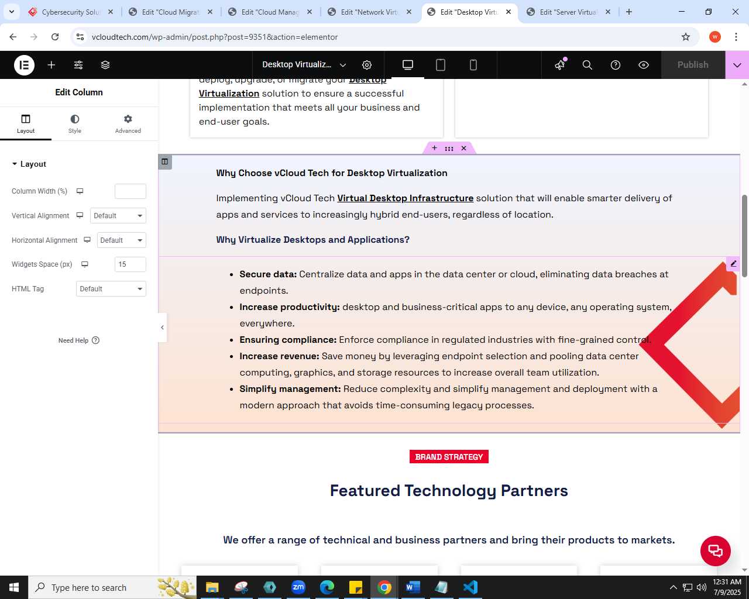Toggle responsive device for Horizontal Alignment
The image size is (749, 599).
[x=87, y=240]
